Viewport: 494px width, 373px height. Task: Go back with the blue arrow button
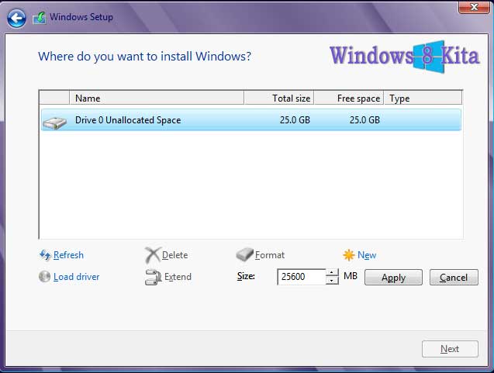tap(16, 19)
